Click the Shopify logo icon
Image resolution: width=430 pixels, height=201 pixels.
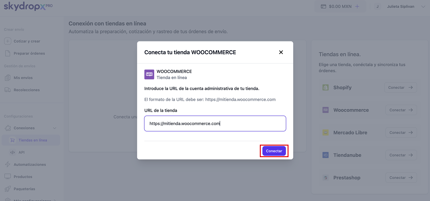coord(325,87)
